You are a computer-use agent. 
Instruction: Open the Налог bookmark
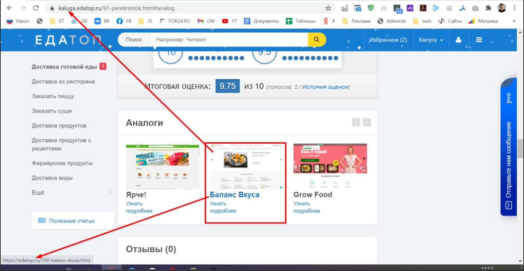(x=18, y=21)
